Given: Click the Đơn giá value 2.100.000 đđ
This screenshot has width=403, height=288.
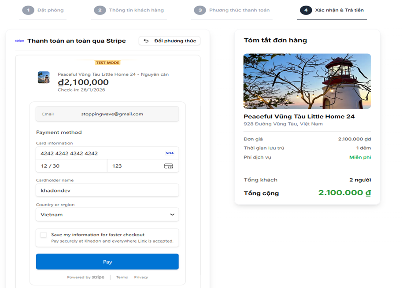Looking at the screenshot, I should pos(355,139).
